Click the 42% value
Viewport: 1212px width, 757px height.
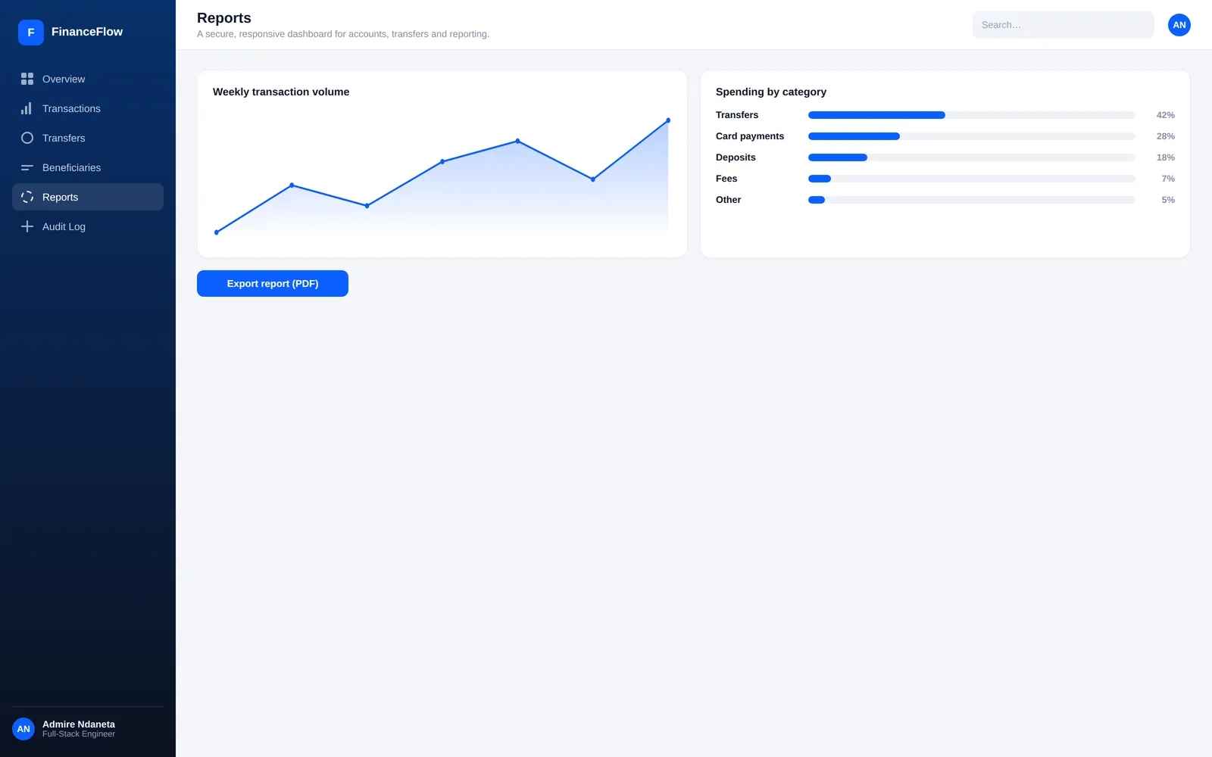(x=1166, y=115)
